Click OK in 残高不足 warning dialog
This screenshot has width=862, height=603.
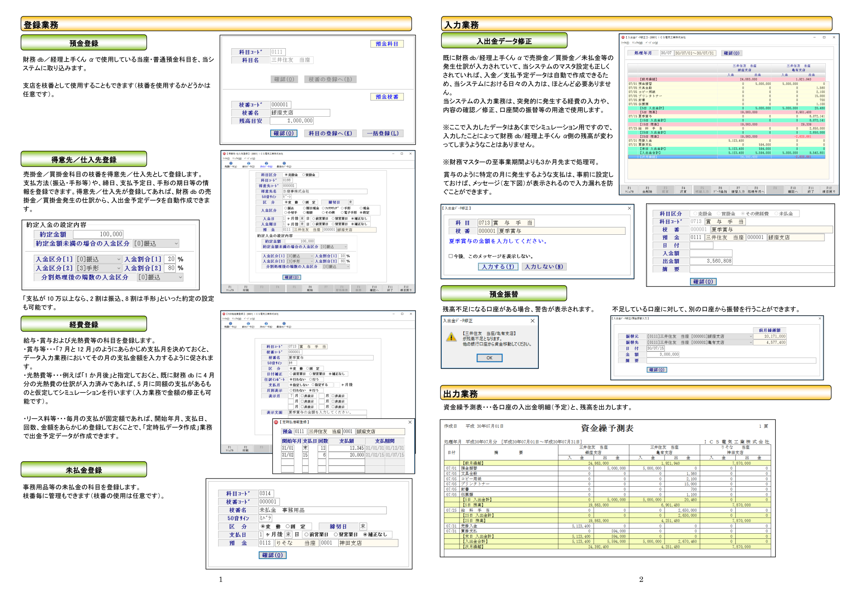pyautogui.click(x=489, y=357)
